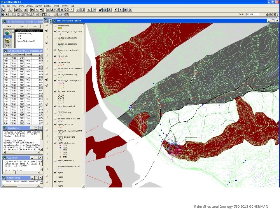
Task: Click the New button in project window
Action: [9, 26]
